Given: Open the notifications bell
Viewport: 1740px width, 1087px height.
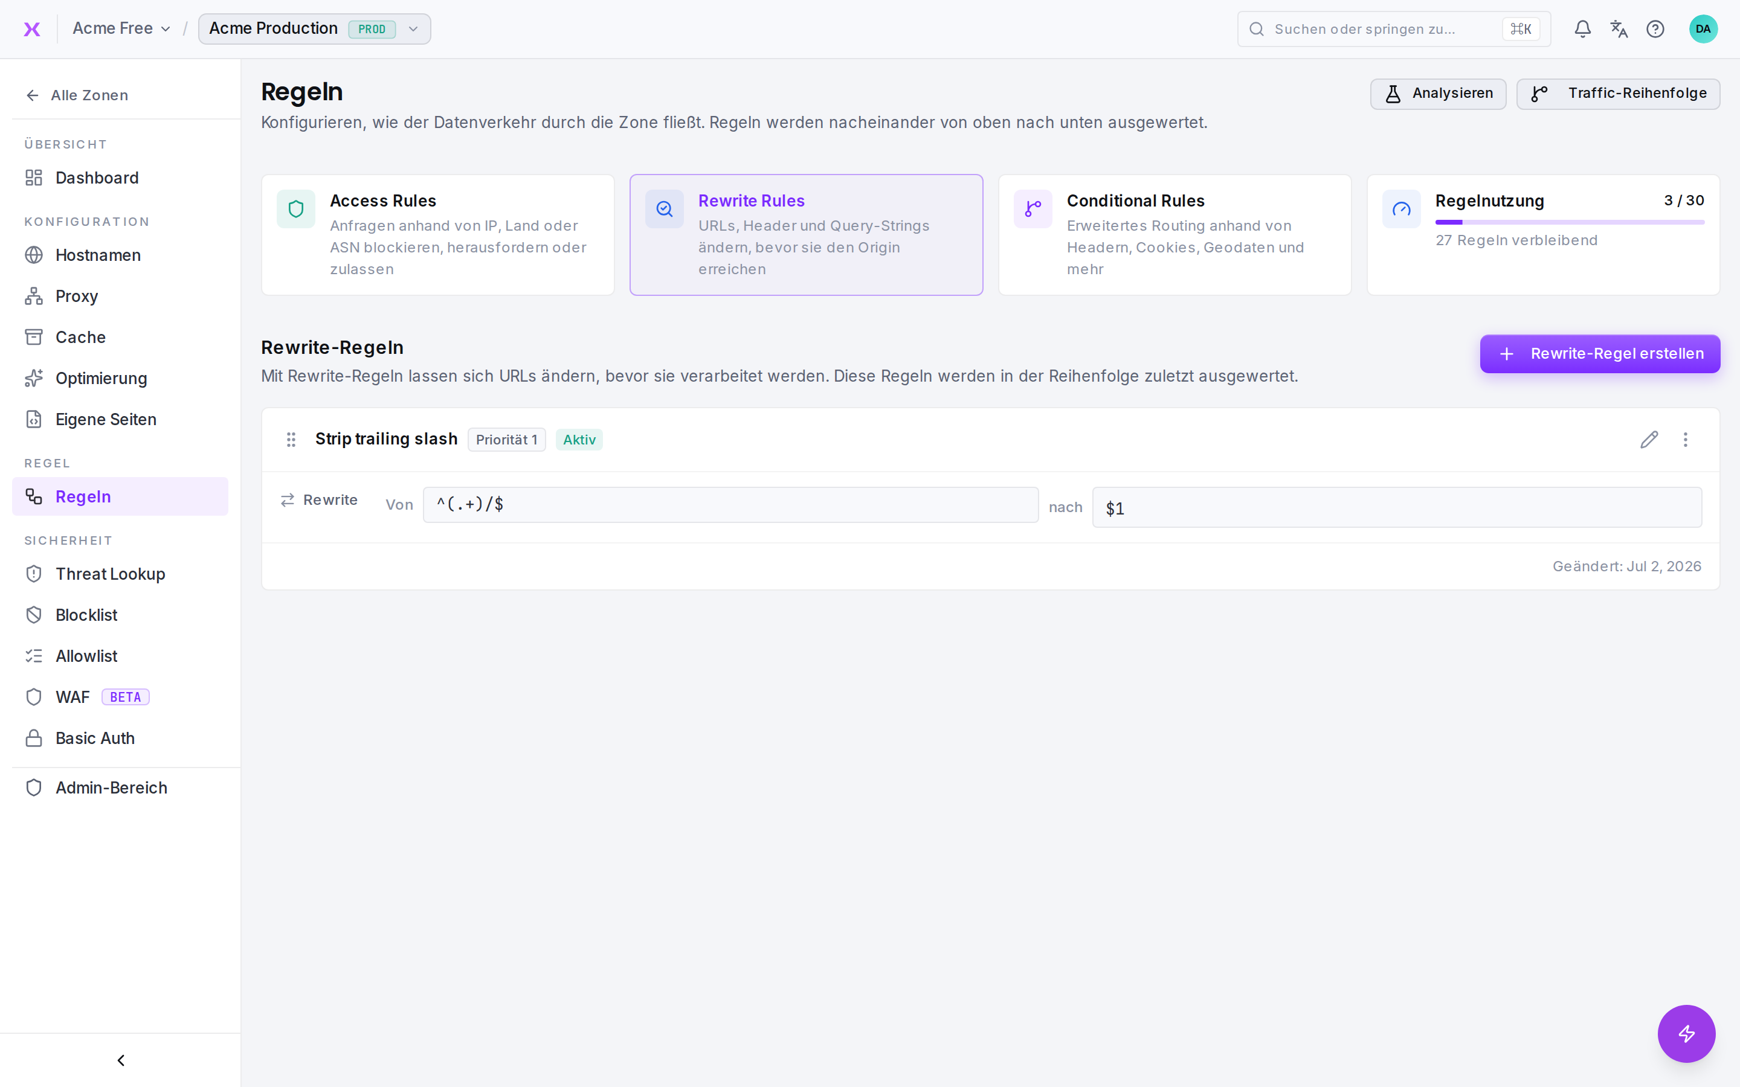Looking at the screenshot, I should (x=1582, y=29).
